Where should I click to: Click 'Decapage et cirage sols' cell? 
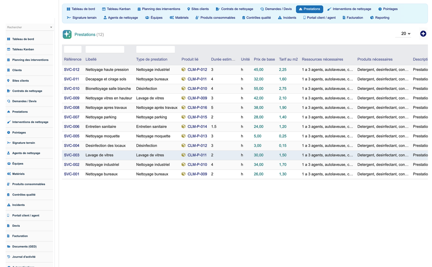pyautogui.click(x=106, y=79)
